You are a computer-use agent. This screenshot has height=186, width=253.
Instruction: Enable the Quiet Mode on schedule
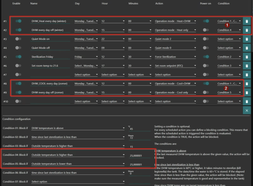point(18,39)
